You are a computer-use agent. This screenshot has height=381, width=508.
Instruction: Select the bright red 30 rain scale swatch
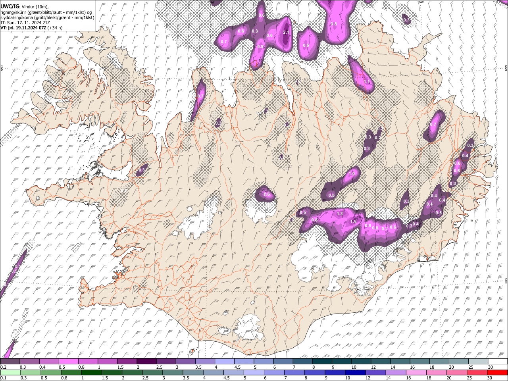point(497,372)
